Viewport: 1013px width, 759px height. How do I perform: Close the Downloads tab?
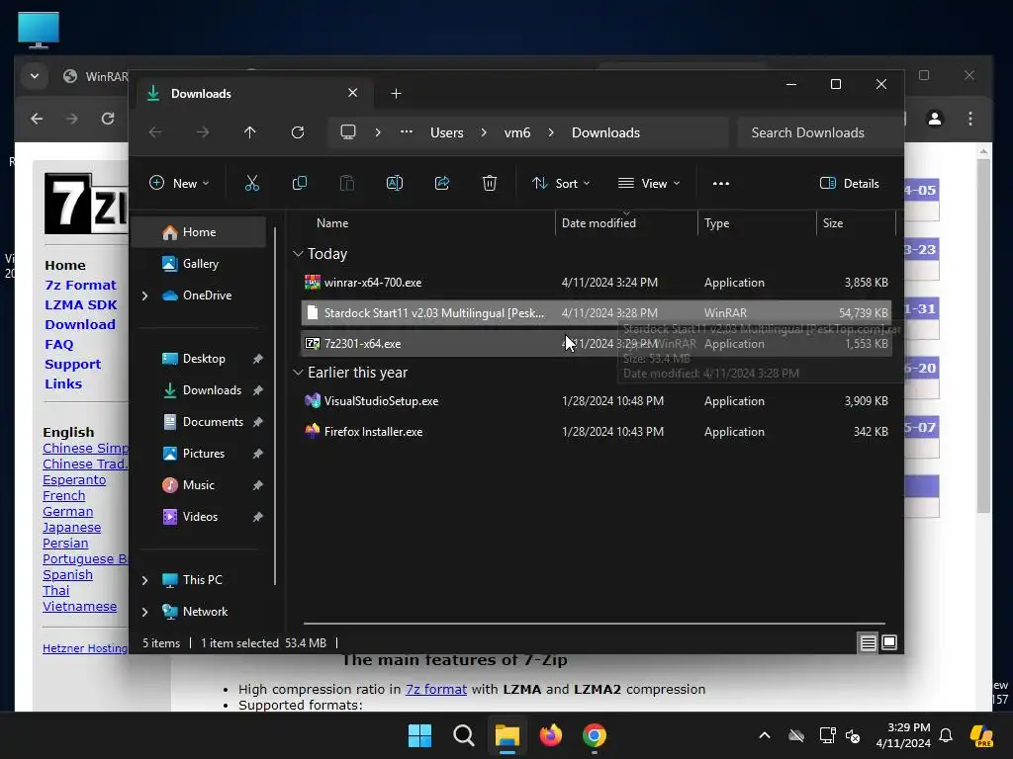coord(353,93)
